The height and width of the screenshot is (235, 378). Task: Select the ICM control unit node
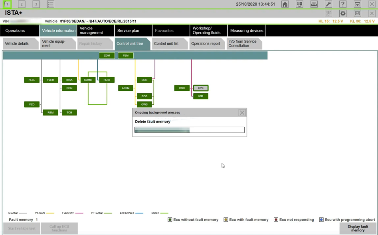(201, 96)
